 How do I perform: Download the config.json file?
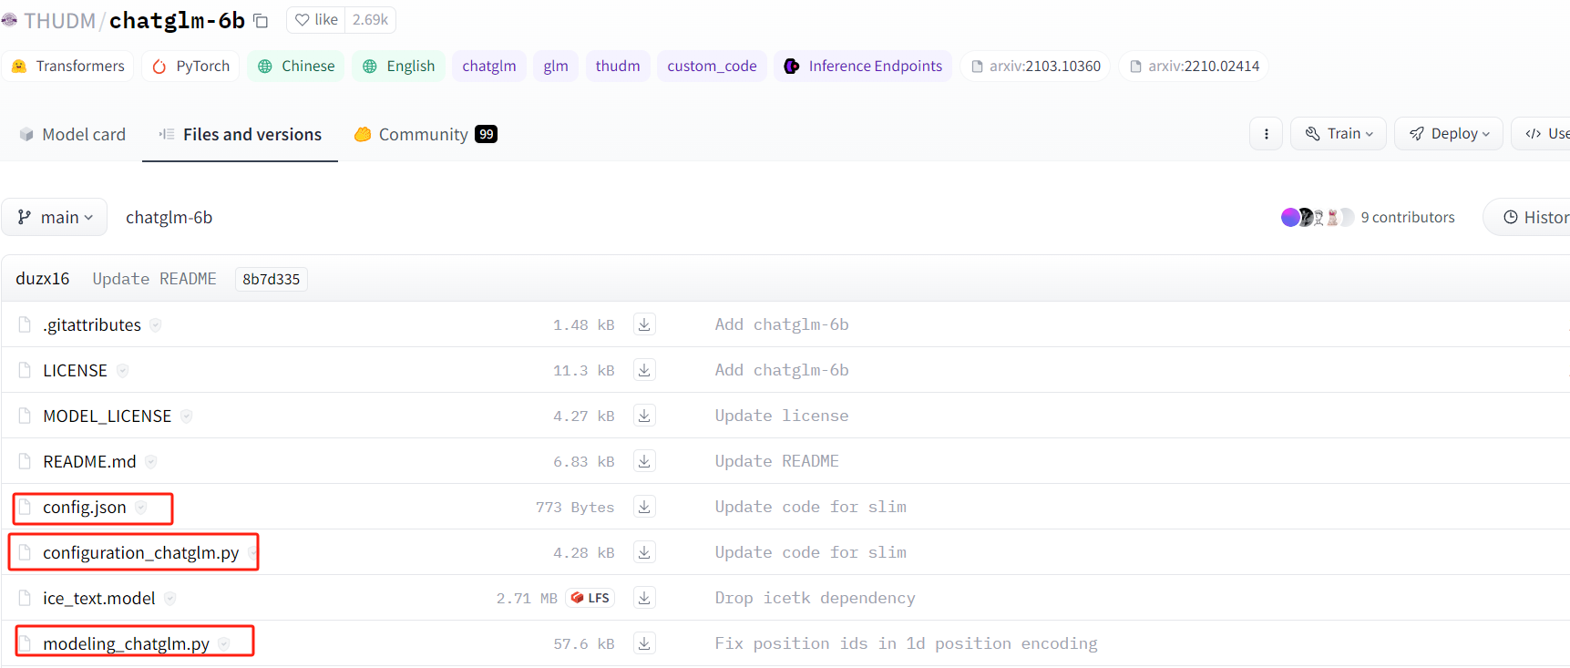pos(644,507)
